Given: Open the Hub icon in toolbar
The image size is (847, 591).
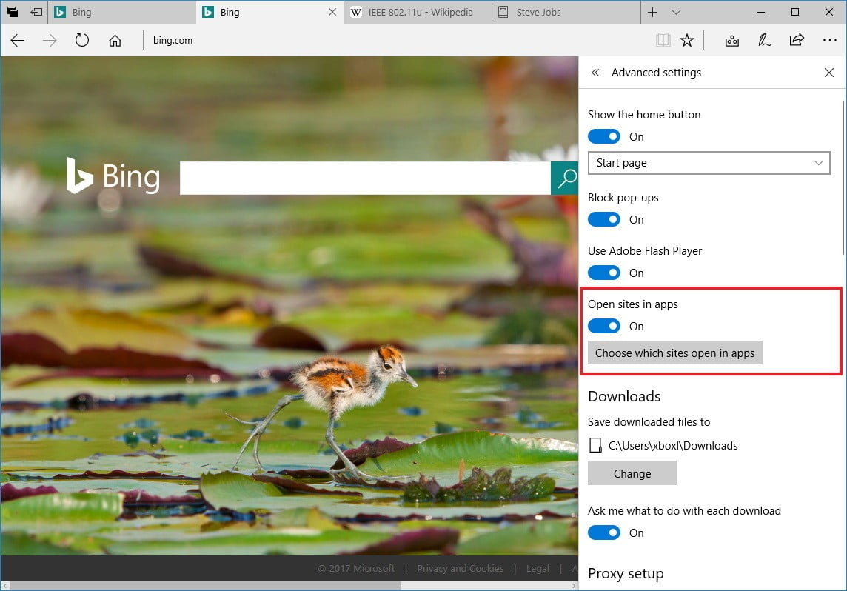Looking at the screenshot, I should point(731,41).
